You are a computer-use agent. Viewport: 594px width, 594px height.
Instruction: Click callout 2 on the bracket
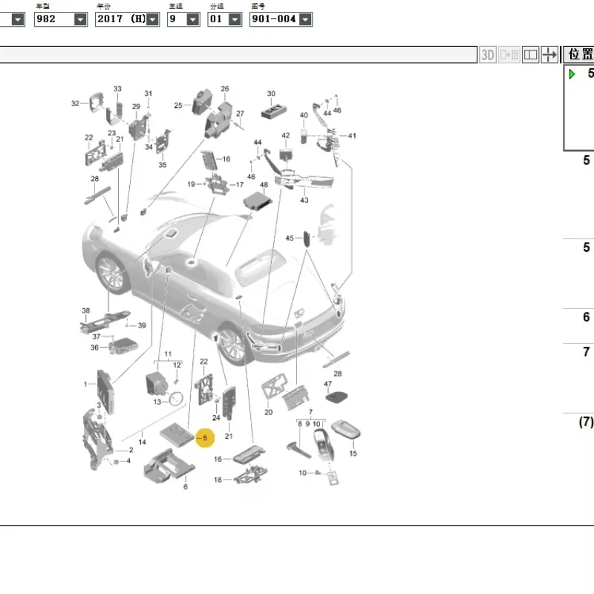click(x=131, y=450)
